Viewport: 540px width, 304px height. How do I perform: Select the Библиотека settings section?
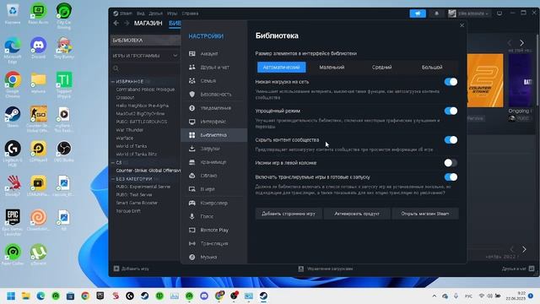[x=213, y=135]
